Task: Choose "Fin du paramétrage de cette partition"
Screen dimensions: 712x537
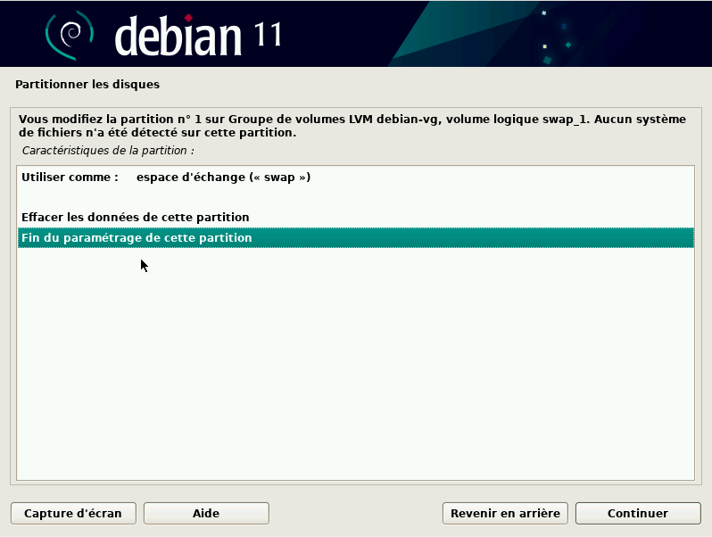Action: pyautogui.click(x=137, y=238)
